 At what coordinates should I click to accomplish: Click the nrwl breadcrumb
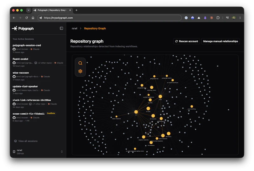point(75,28)
